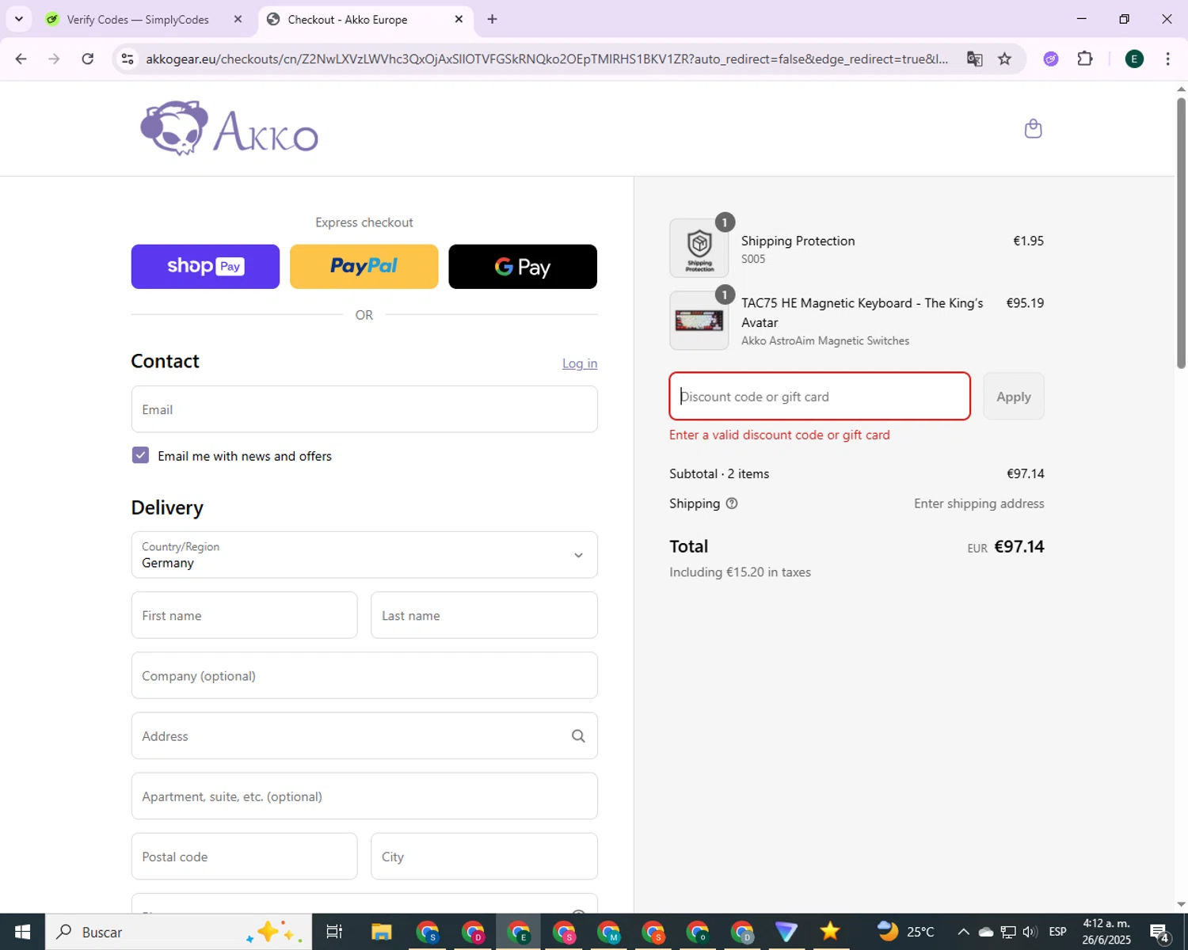Reload the checkout page
1188x950 pixels.
coord(88,59)
